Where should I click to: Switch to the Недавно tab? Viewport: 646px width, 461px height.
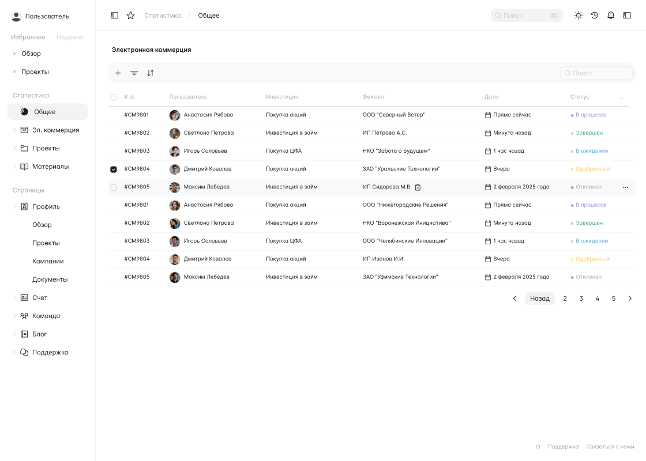pyautogui.click(x=70, y=37)
